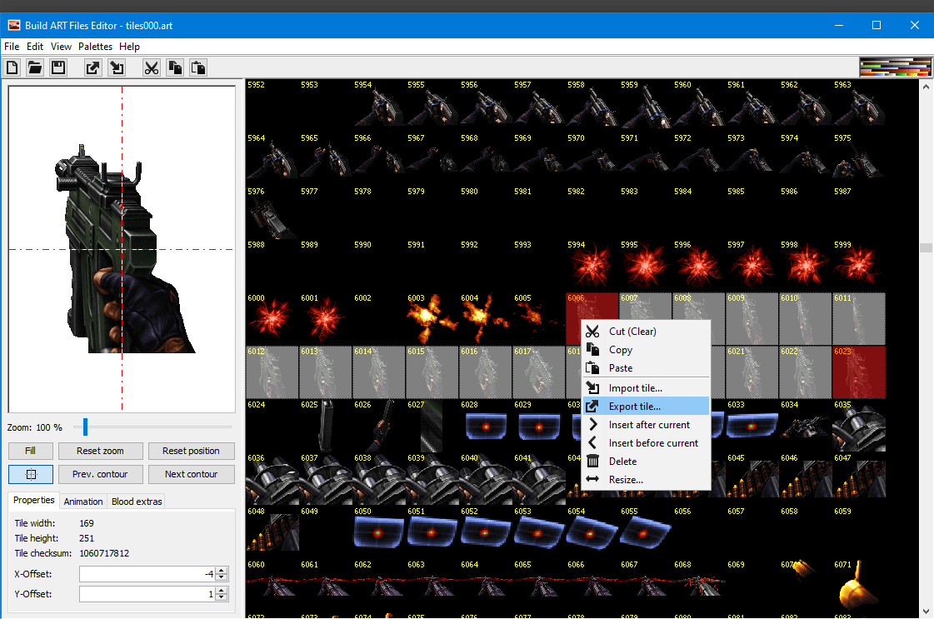
Task: Increase X-Offset with up spinner arrow
Action: coord(222,570)
